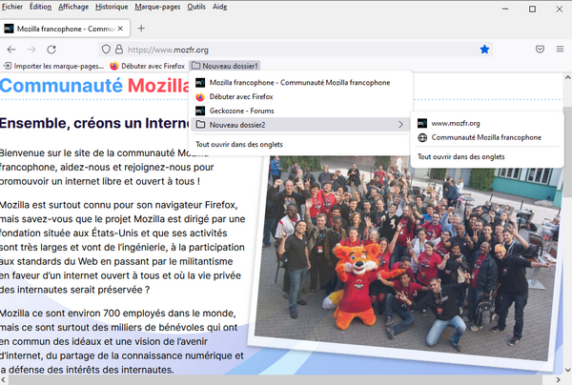Click the shield tracking protection icon
This screenshot has height=385, width=572.
click(x=106, y=50)
